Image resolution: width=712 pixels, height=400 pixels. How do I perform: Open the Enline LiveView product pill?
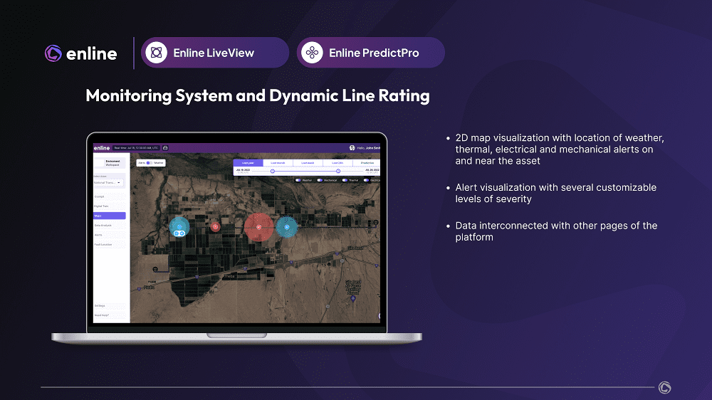tap(215, 53)
